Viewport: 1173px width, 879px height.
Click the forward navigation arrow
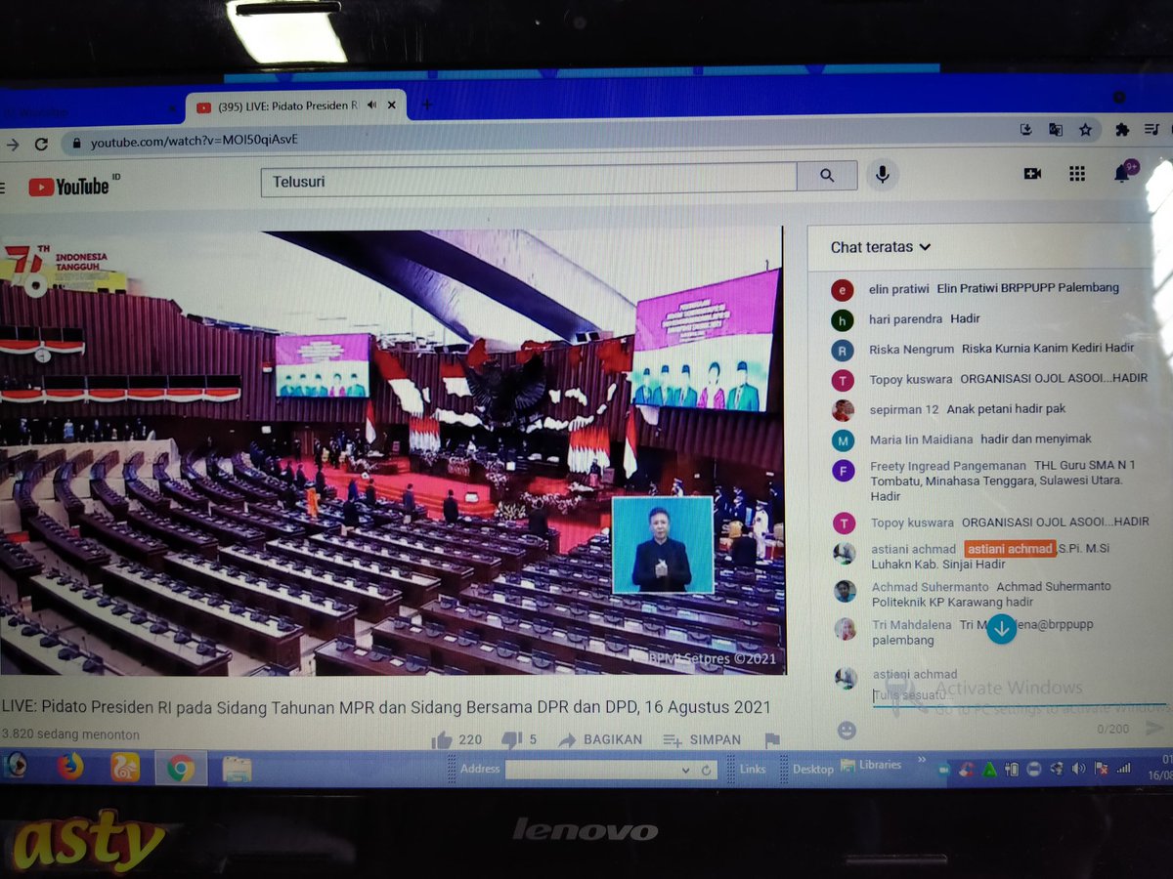point(12,145)
